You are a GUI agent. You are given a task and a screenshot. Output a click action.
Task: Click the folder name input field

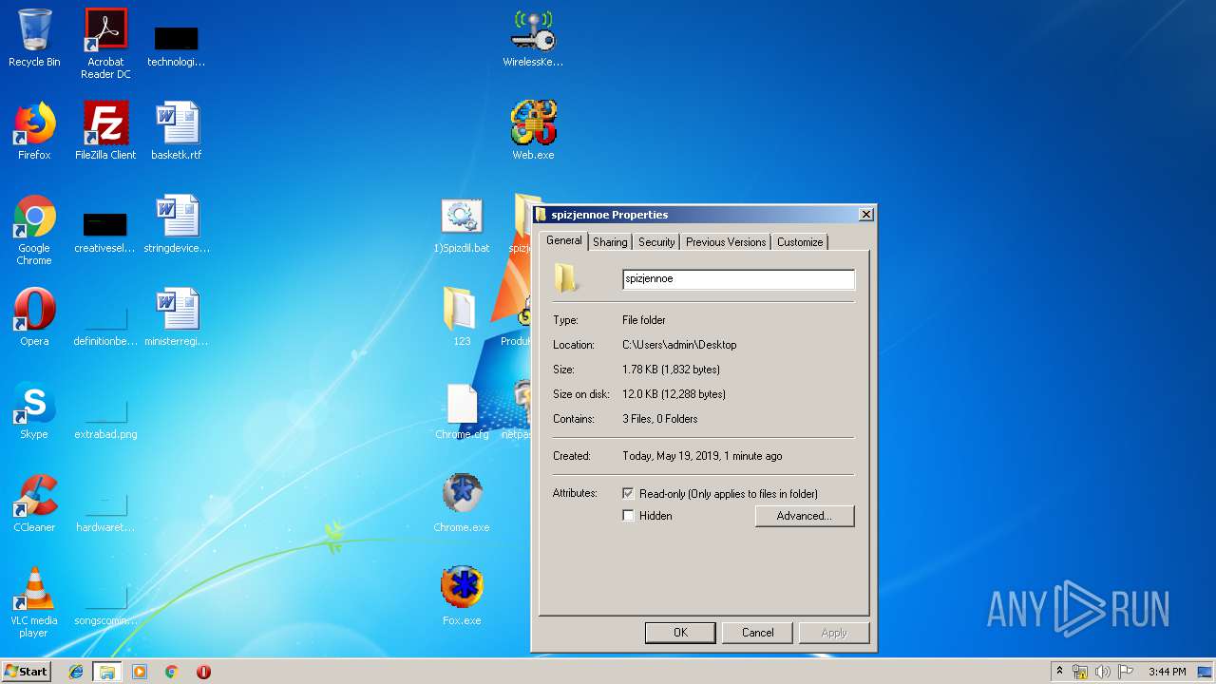[738, 279]
